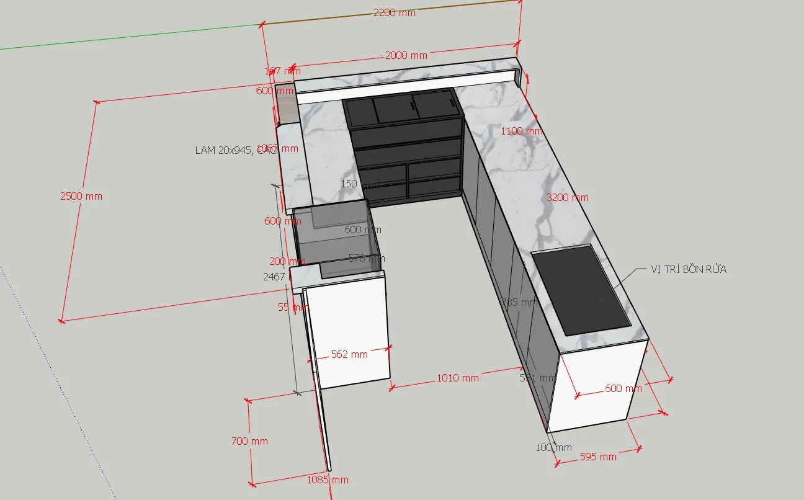Click the green axis line
Image resolution: width=804 pixels, height=500 pixels.
pos(124,38)
